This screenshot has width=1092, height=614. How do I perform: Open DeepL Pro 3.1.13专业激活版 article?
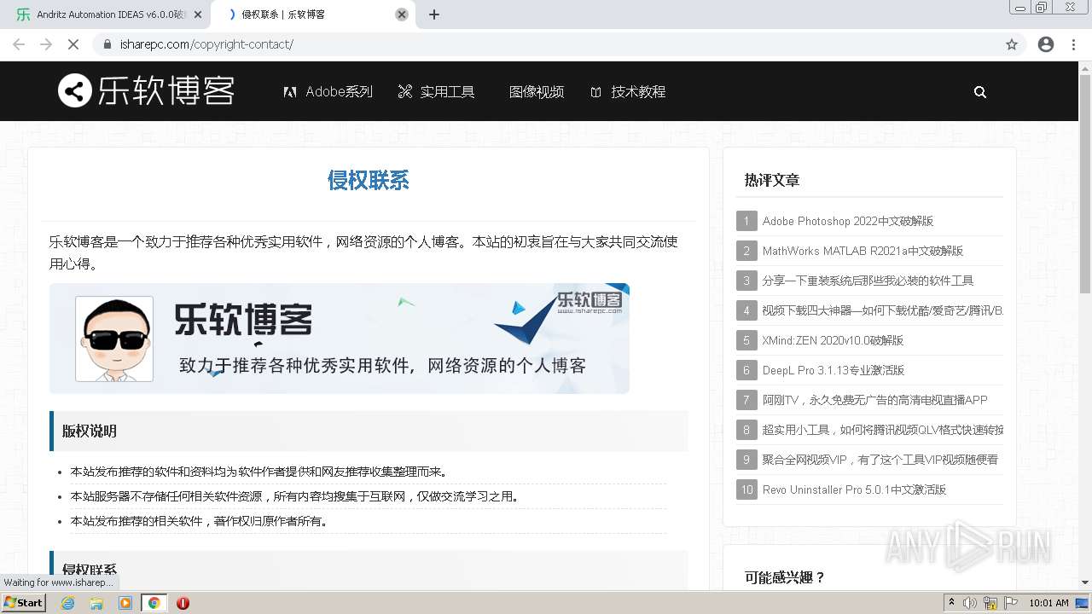833,370
